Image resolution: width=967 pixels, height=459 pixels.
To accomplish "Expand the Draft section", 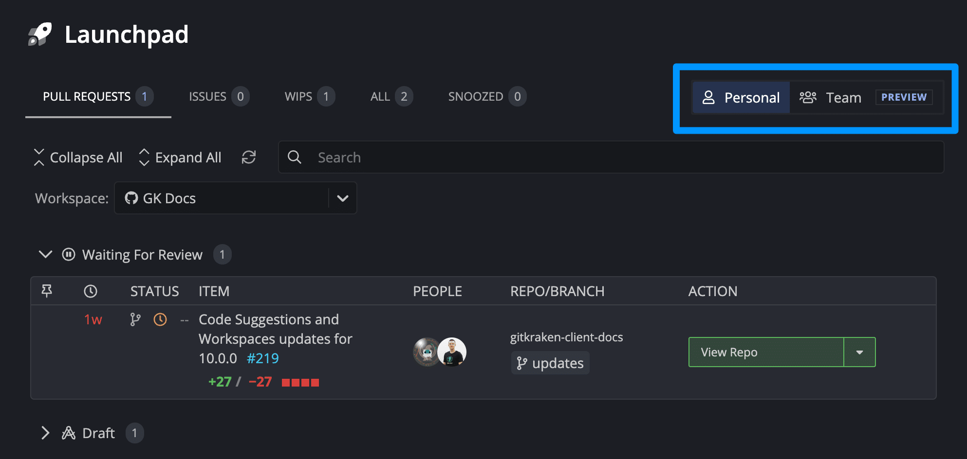I will [45, 433].
